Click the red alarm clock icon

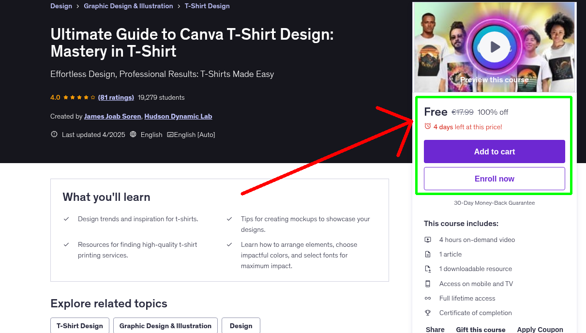pyautogui.click(x=427, y=125)
